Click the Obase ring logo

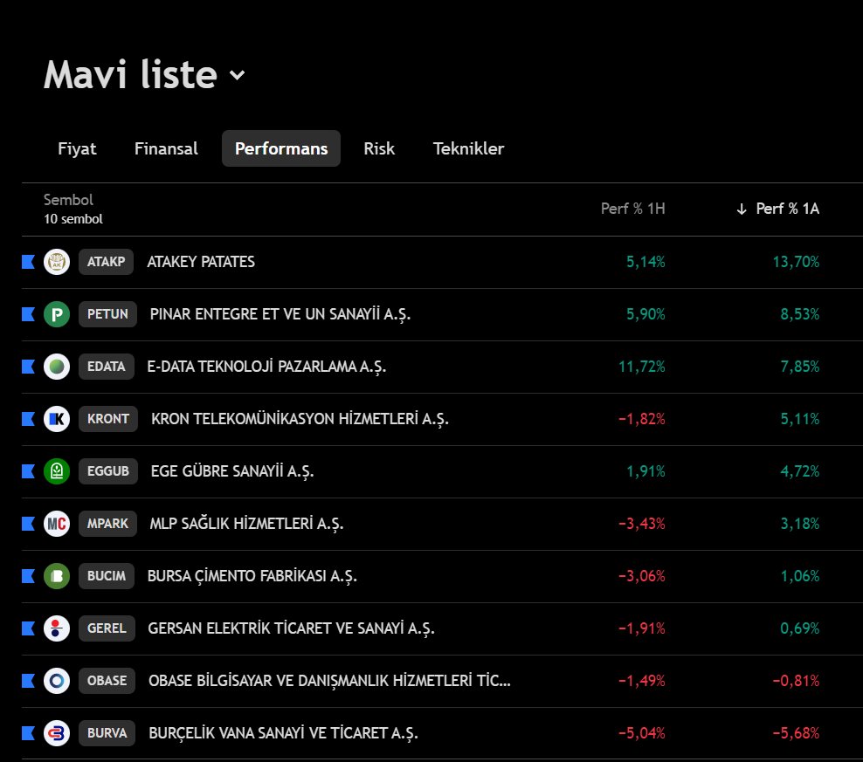pyautogui.click(x=57, y=681)
